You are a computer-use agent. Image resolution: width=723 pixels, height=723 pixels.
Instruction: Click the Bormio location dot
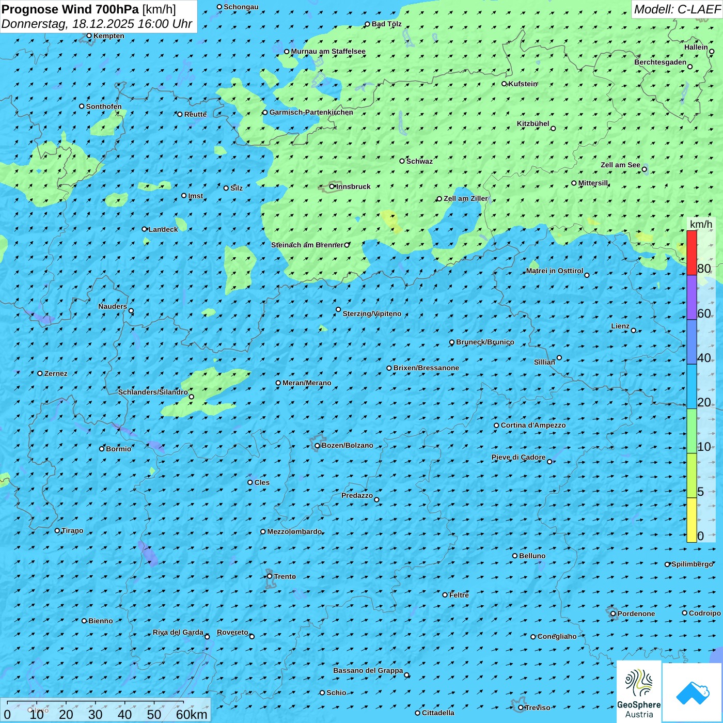[102, 449]
